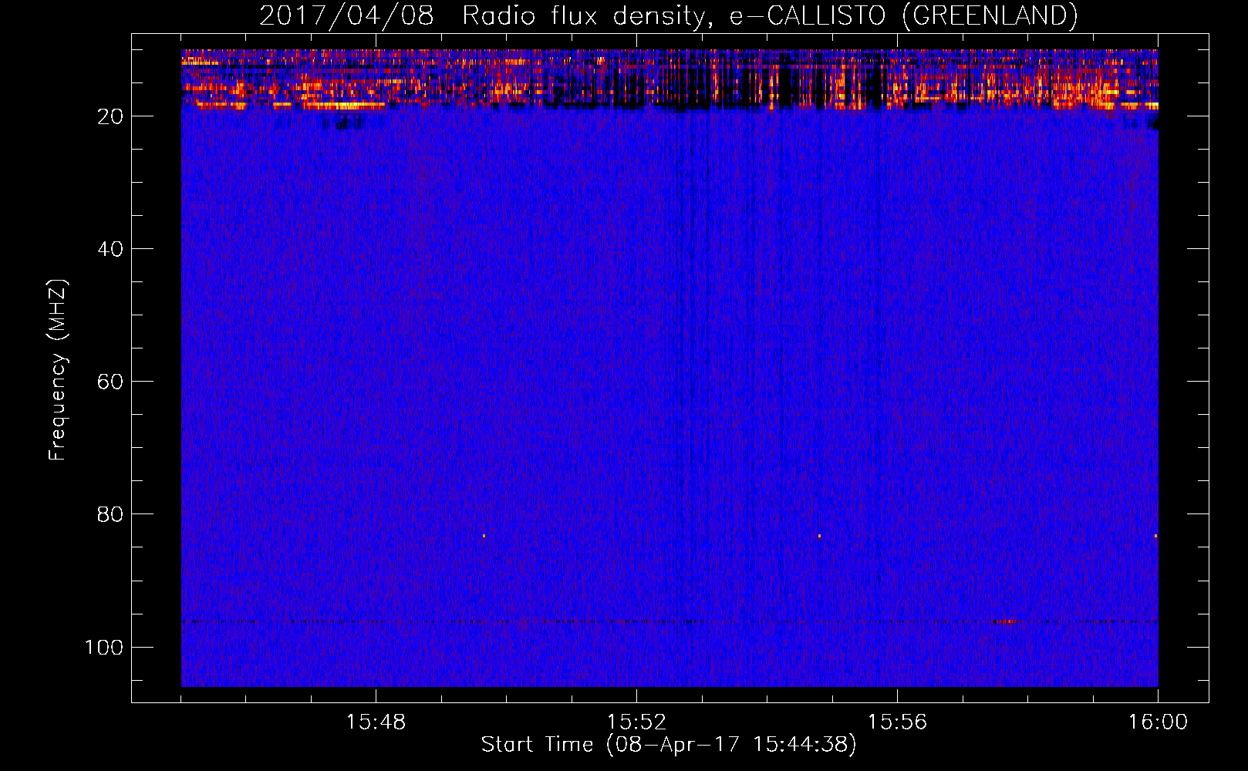Click the orange spike dot near 15:50

pyautogui.click(x=484, y=536)
